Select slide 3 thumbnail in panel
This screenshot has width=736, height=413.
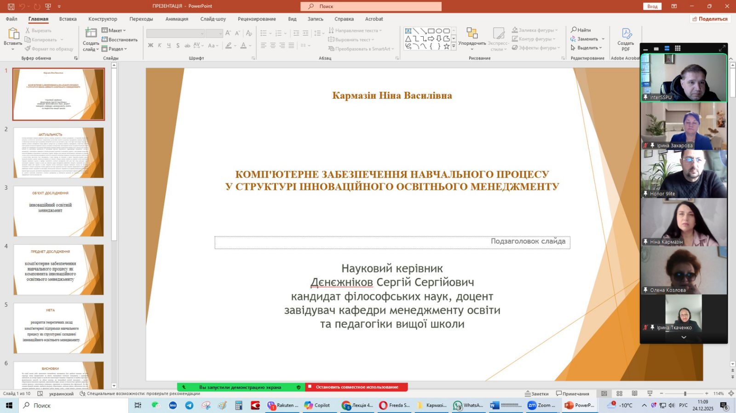58,211
